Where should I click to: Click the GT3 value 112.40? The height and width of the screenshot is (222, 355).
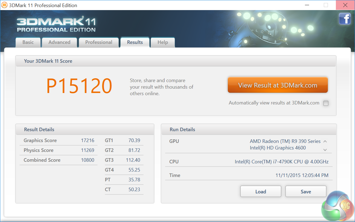[x=133, y=160]
